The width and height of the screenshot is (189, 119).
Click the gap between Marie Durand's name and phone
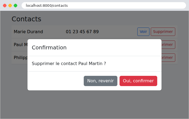[54, 32]
